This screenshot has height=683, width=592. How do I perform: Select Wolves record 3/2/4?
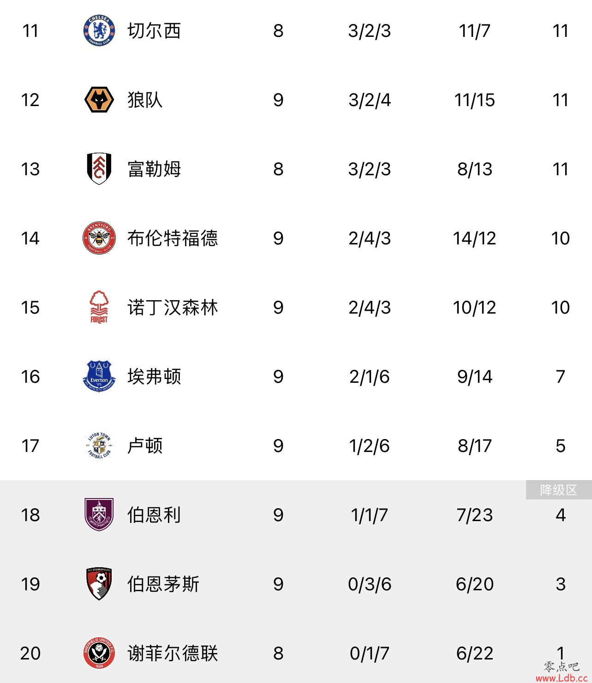pyautogui.click(x=370, y=100)
